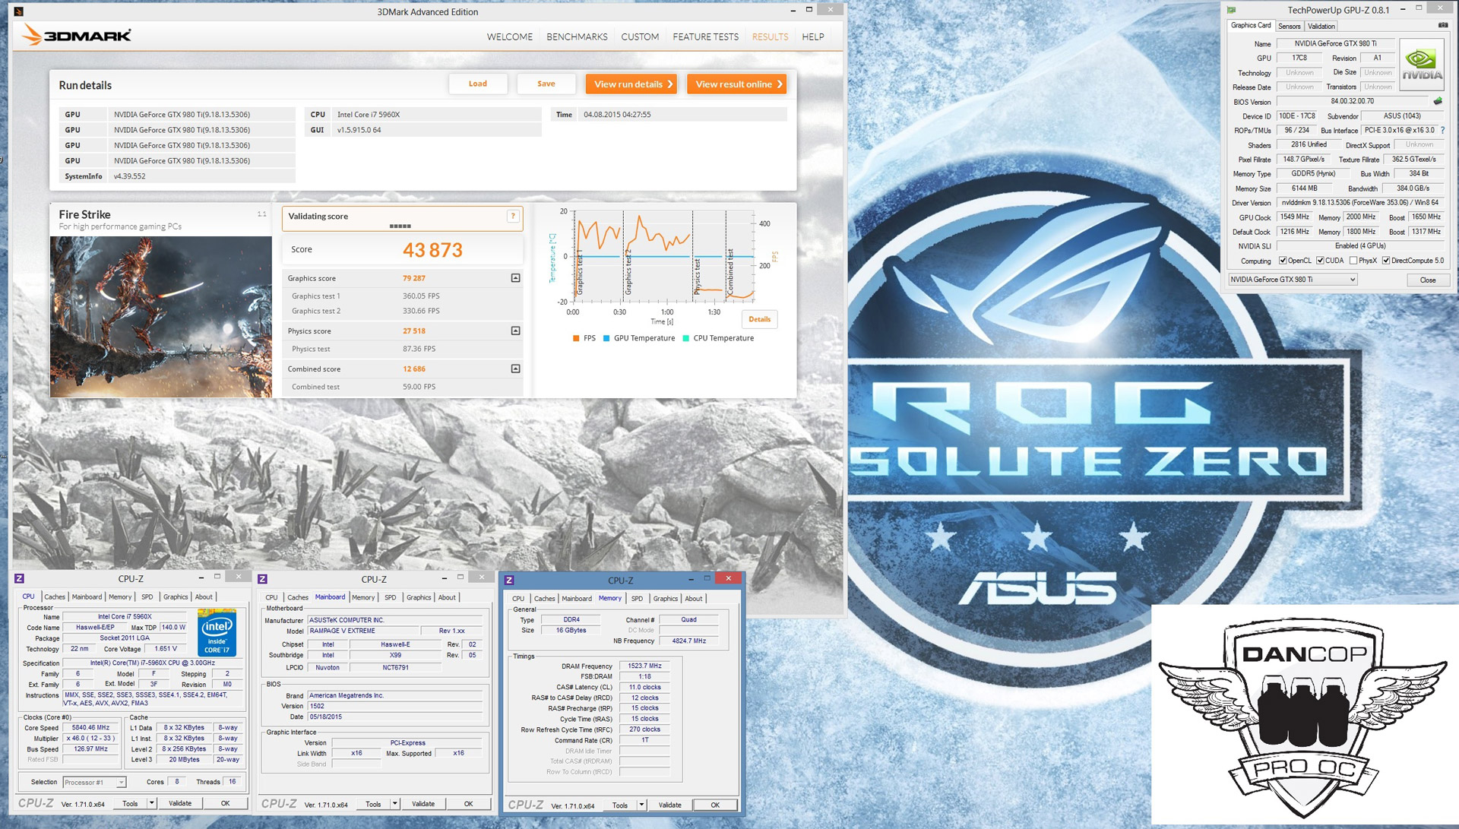Switch to the Sensors tab in GPU-Z

[x=1290, y=26]
